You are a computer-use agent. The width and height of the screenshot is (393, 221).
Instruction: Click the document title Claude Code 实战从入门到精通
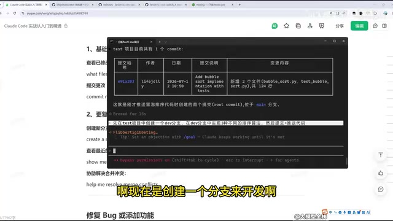(33, 26)
